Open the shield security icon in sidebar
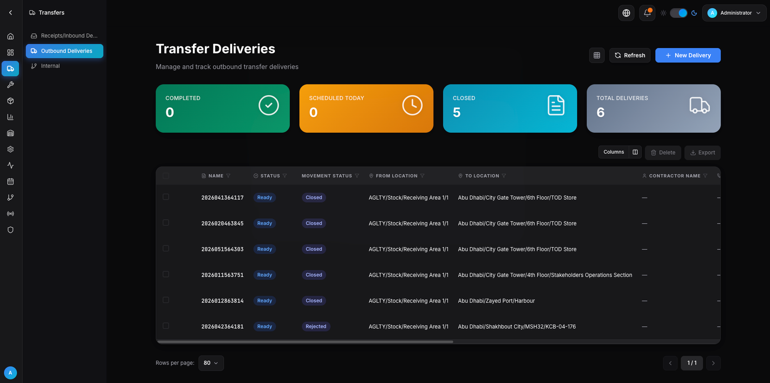The image size is (770, 383). coord(11,230)
